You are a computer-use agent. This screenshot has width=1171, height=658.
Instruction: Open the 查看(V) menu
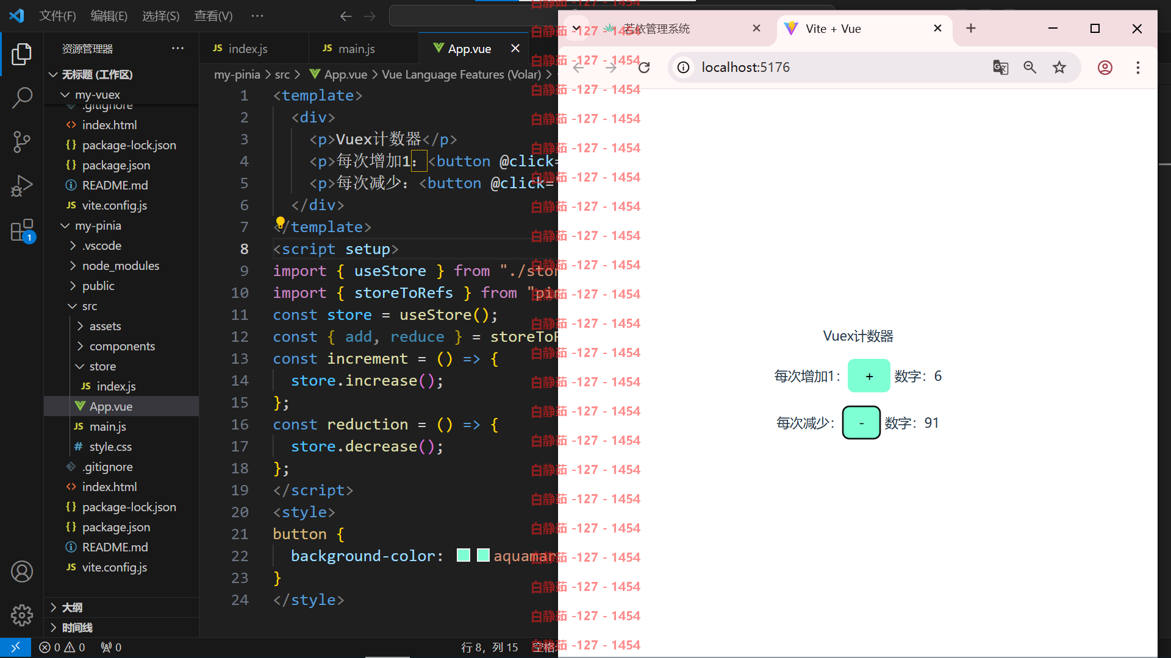pyautogui.click(x=213, y=16)
